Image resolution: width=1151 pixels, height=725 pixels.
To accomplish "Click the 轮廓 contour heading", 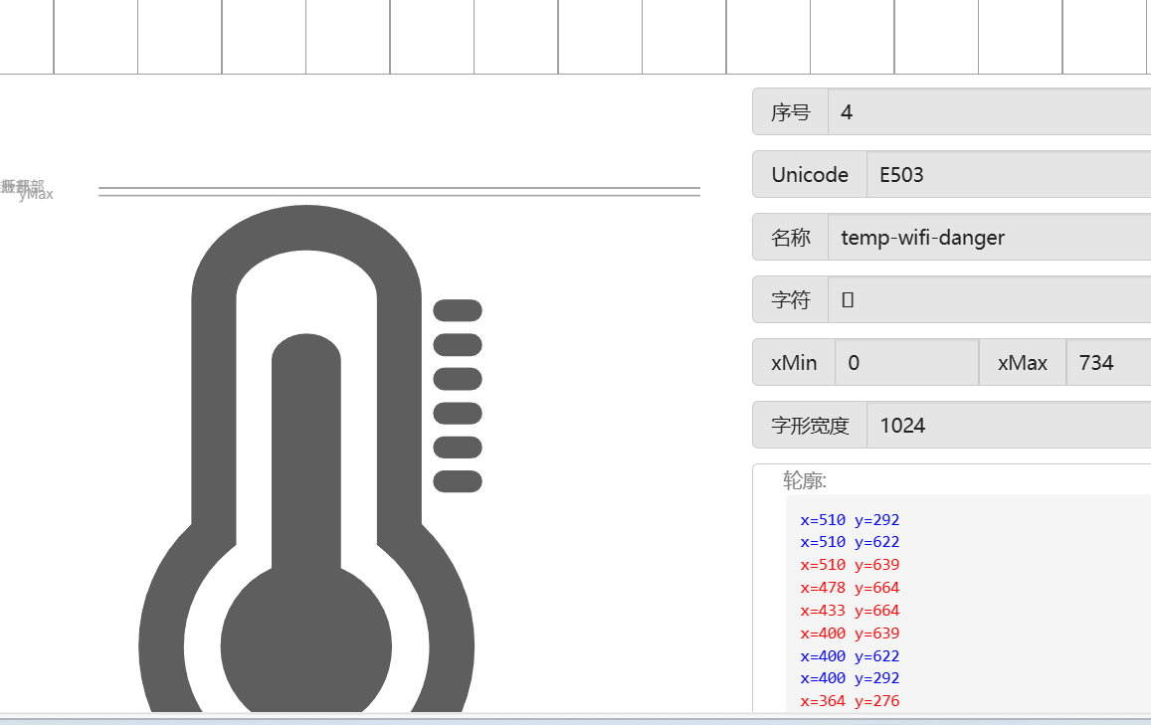I will [805, 480].
